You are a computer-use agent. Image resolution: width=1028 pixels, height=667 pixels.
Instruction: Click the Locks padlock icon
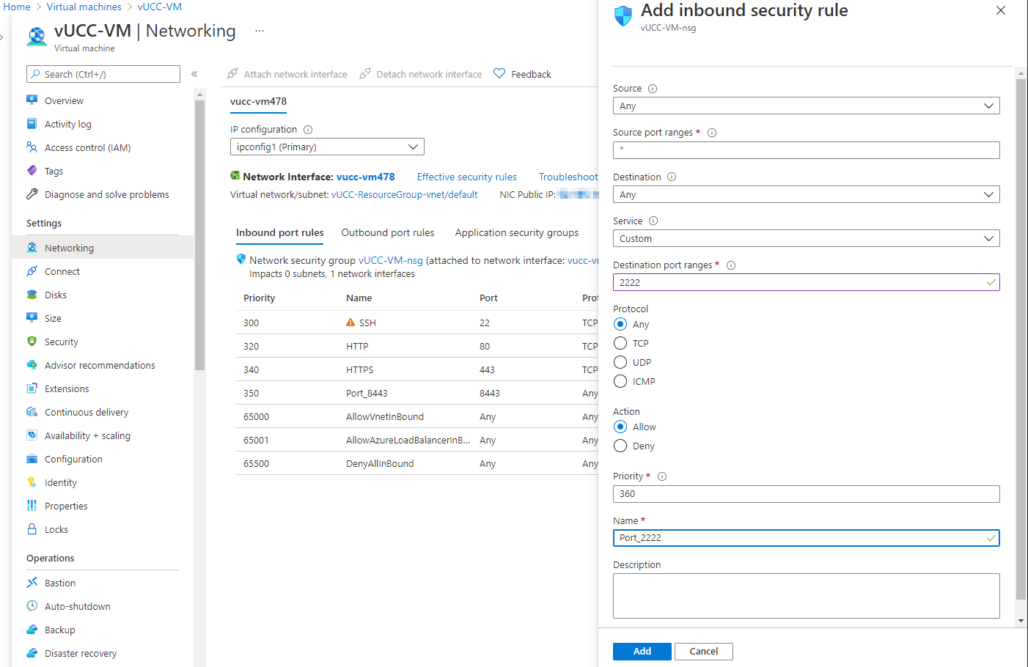coord(32,529)
